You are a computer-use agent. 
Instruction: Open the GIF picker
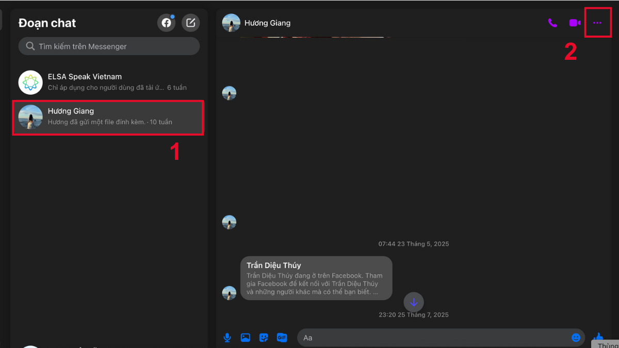[x=282, y=337]
